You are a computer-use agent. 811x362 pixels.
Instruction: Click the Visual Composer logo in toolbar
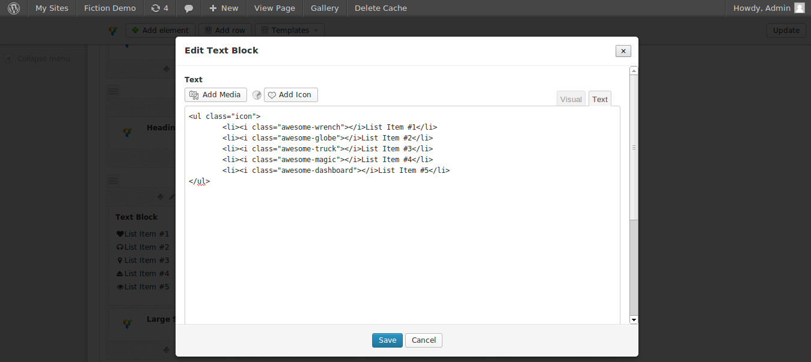pos(113,31)
